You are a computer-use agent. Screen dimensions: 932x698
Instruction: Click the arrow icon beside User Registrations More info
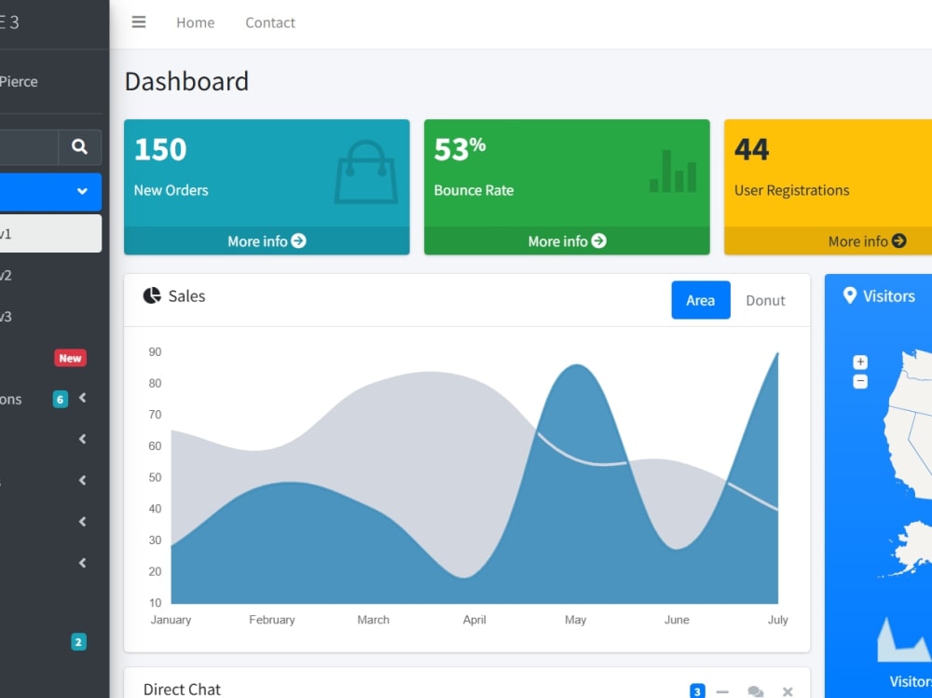coord(898,240)
